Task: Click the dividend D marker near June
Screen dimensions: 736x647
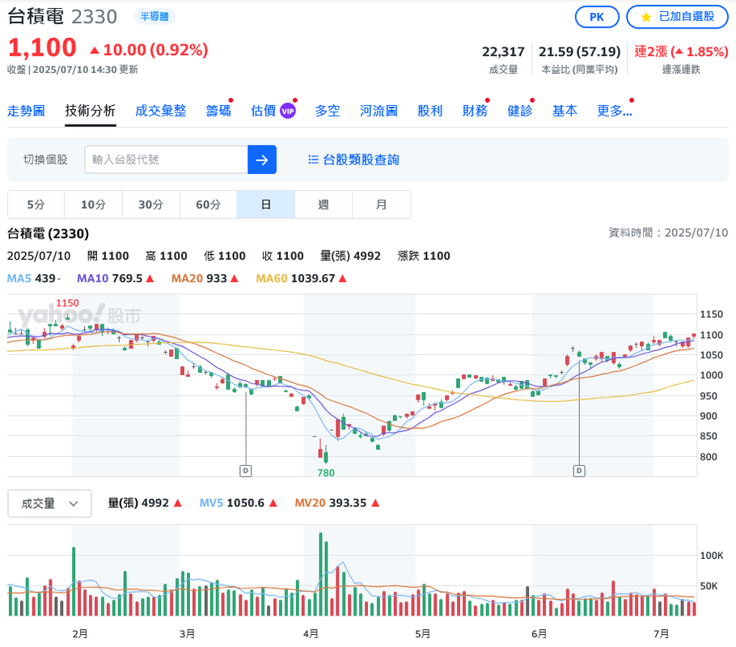Action: pos(579,471)
